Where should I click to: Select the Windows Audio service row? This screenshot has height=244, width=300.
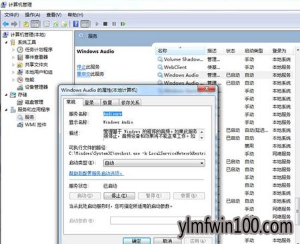tap(225, 75)
